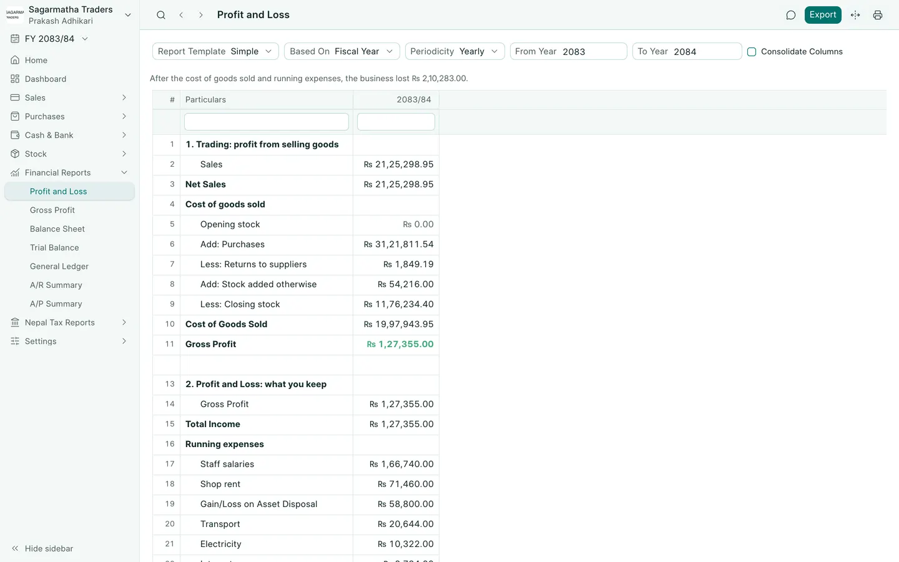Open the Balance Sheet report
The height and width of the screenshot is (562, 899).
tap(57, 229)
